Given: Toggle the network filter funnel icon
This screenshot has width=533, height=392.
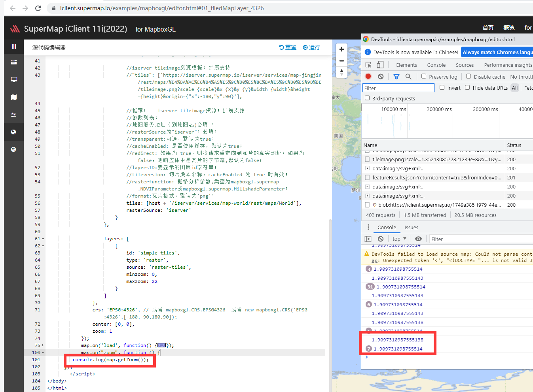Looking at the screenshot, I should (396, 76).
